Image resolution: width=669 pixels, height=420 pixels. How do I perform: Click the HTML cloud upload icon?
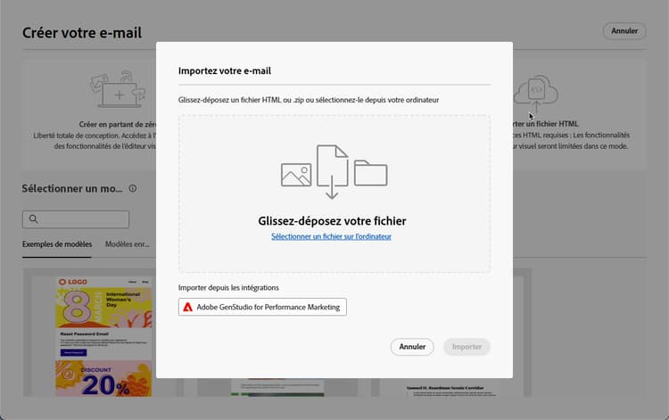pyautogui.click(x=535, y=94)
